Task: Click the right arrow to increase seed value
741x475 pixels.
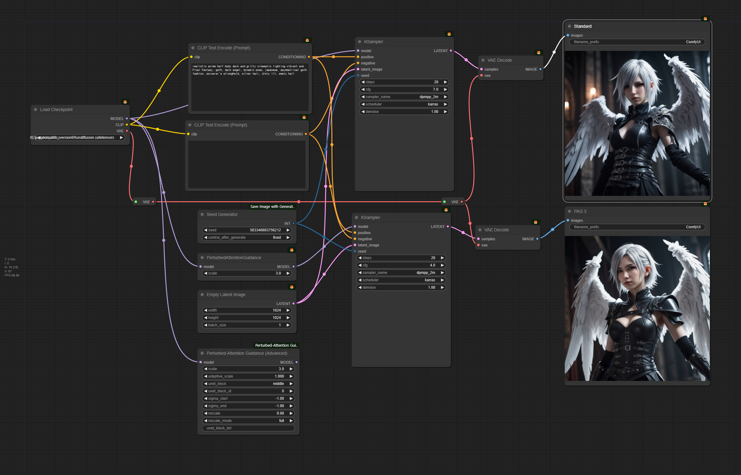Action: (288, 230)
